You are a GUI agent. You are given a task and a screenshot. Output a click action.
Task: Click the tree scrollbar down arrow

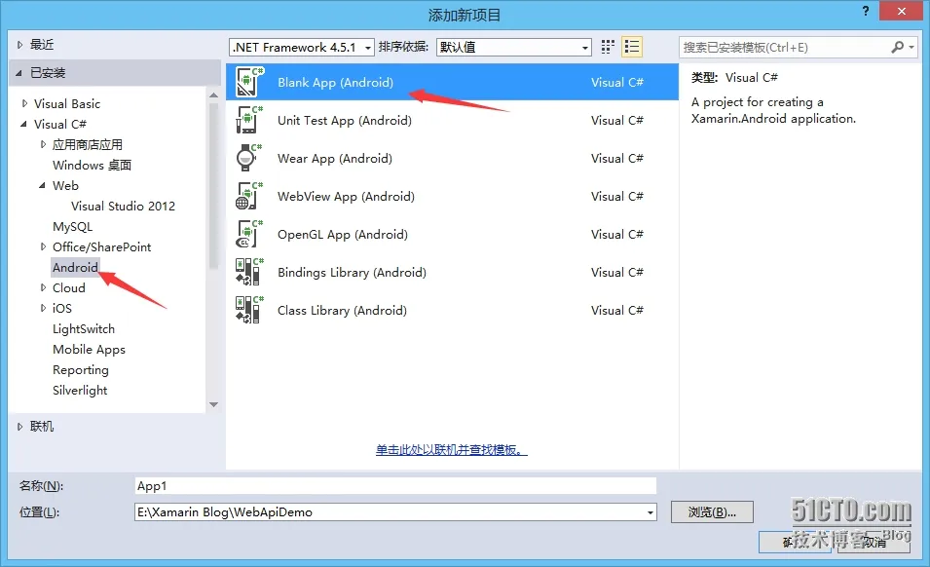pyautogui.click(x=214, y=404)
